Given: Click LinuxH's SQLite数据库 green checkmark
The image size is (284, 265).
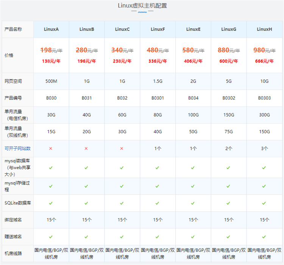Looking at the screenshot, I should (x=264, y=203).
